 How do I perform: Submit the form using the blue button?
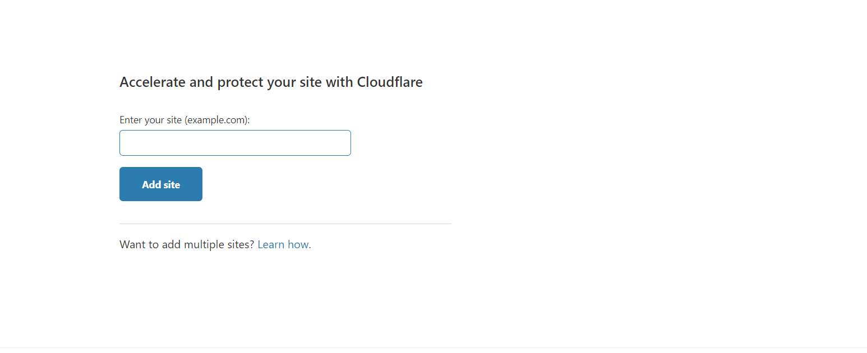[161, 184]
